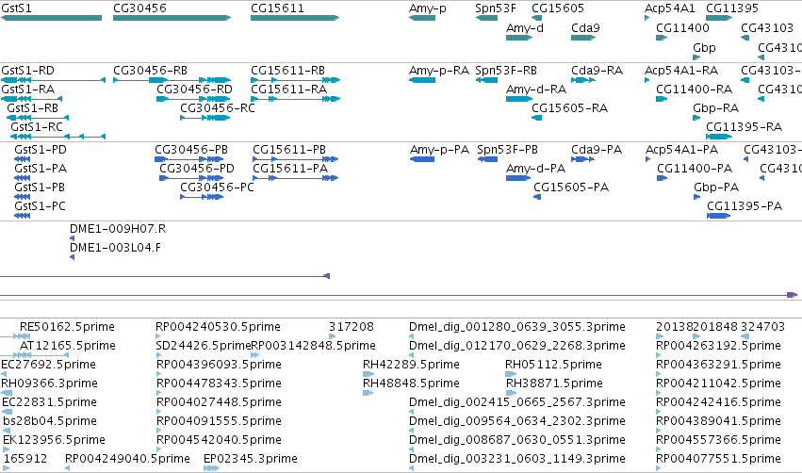Select the Acp54A1-PA protein label
Image resolution: width=802 pixels, height=473 pixels.
coord(681,150)
